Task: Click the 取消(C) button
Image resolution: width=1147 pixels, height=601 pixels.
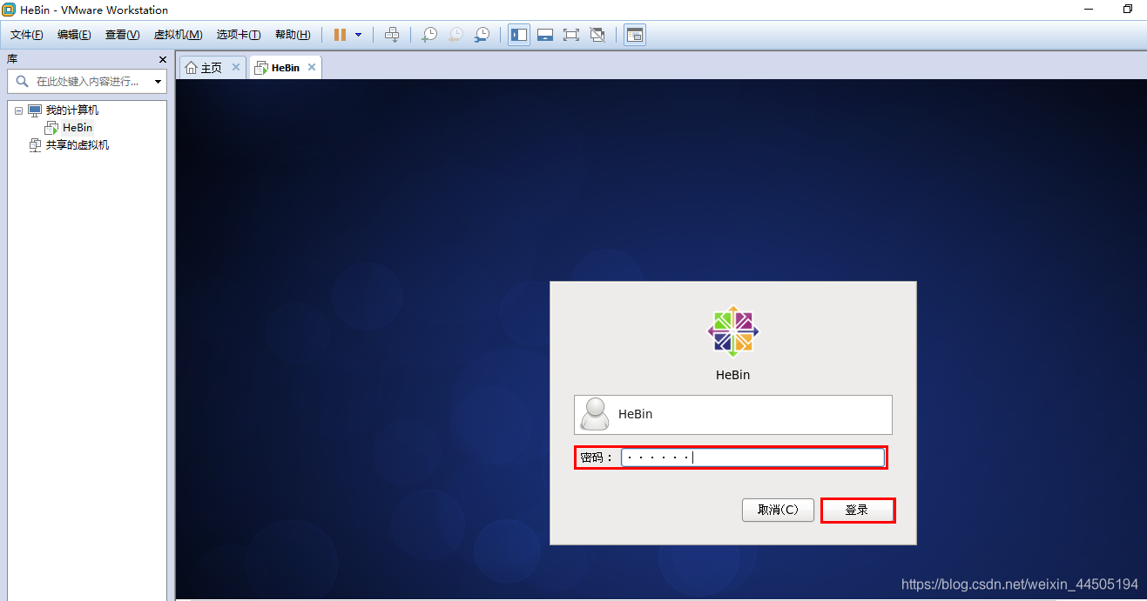Action: [x=778, y=510]
